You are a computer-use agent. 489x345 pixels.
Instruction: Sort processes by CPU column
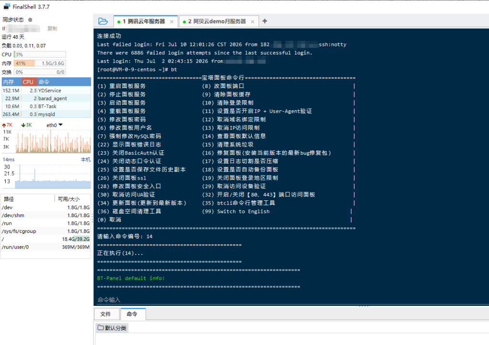30,82
